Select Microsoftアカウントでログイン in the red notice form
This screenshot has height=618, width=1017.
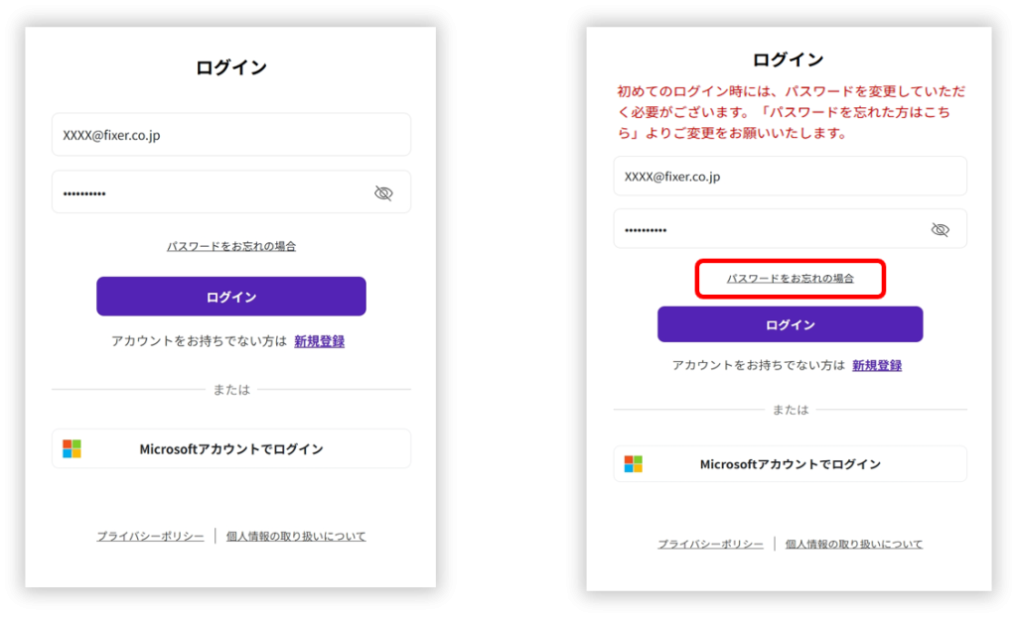791,464
